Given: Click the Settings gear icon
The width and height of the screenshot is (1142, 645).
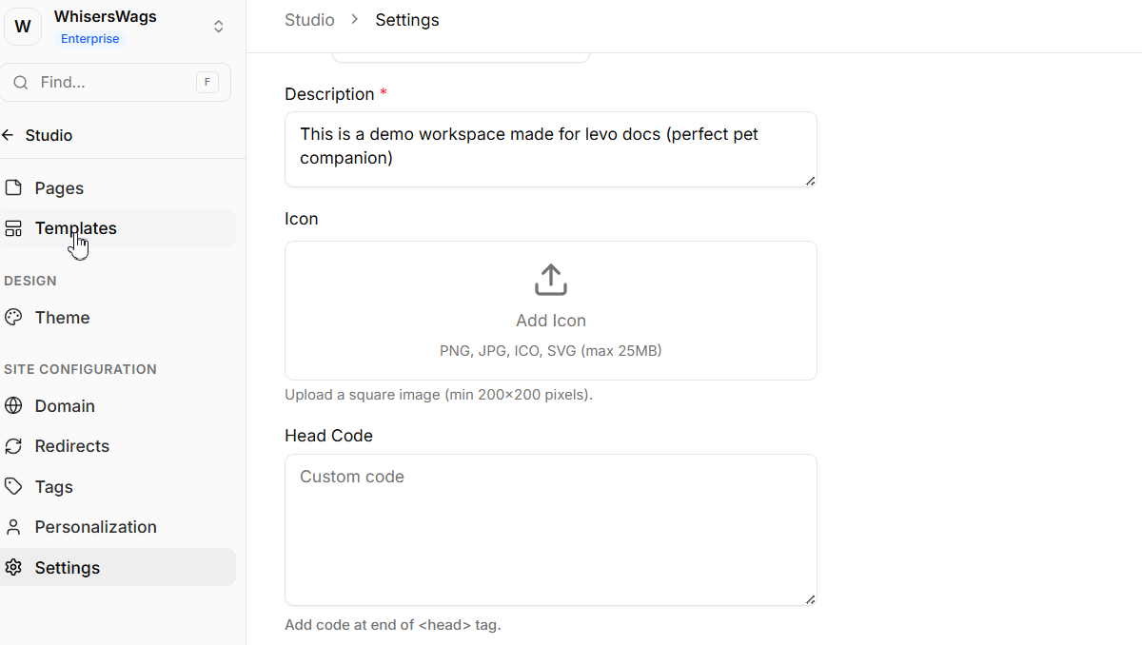Looking at the screenshot, I should (x=13, y=568).
